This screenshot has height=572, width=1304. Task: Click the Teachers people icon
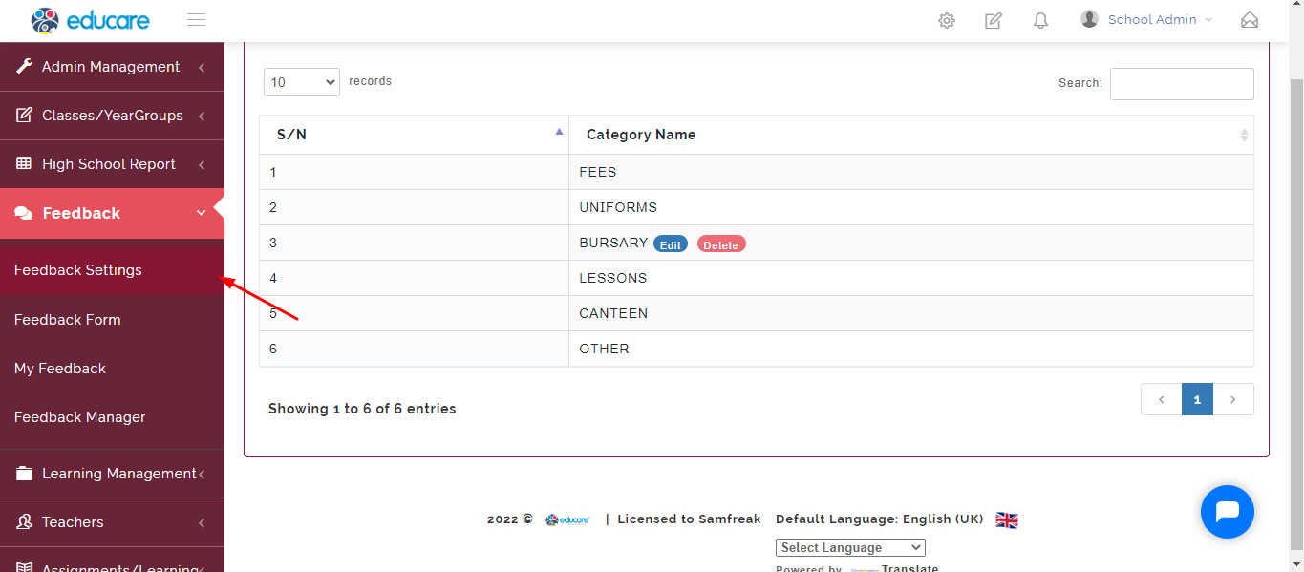(x=25, y=522)
